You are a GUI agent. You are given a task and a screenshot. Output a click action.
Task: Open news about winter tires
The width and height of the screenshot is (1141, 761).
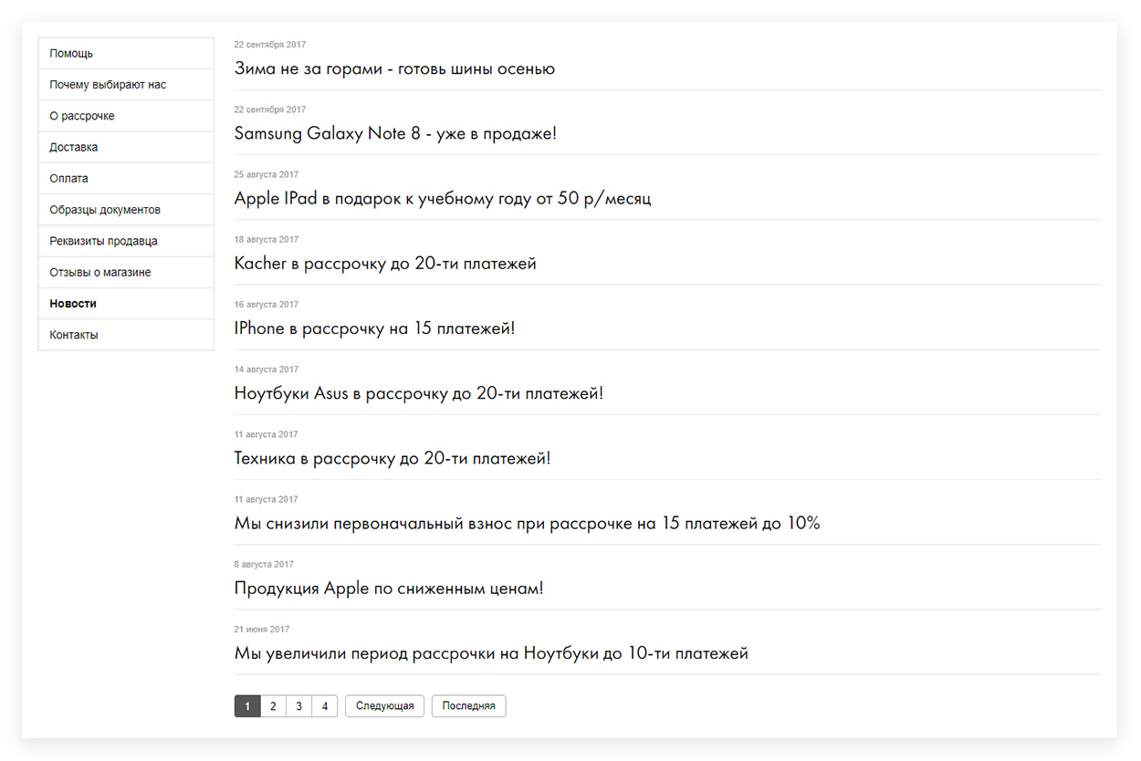(394, 68)
